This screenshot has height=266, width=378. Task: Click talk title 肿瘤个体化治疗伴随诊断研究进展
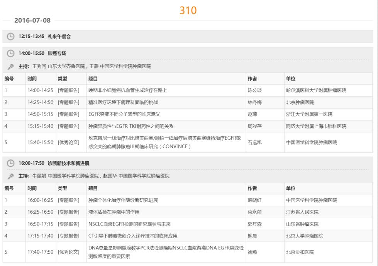(x=123, y=200)
